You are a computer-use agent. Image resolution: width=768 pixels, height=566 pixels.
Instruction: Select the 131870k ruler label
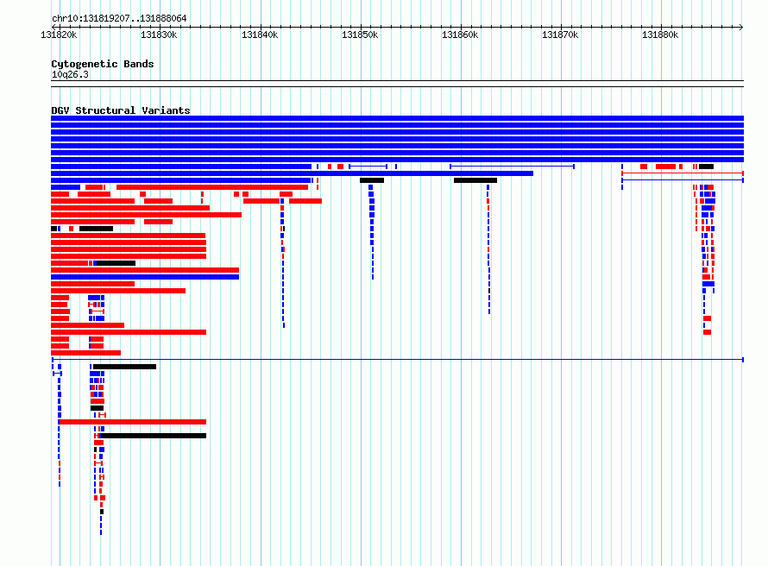click(560, 35)
